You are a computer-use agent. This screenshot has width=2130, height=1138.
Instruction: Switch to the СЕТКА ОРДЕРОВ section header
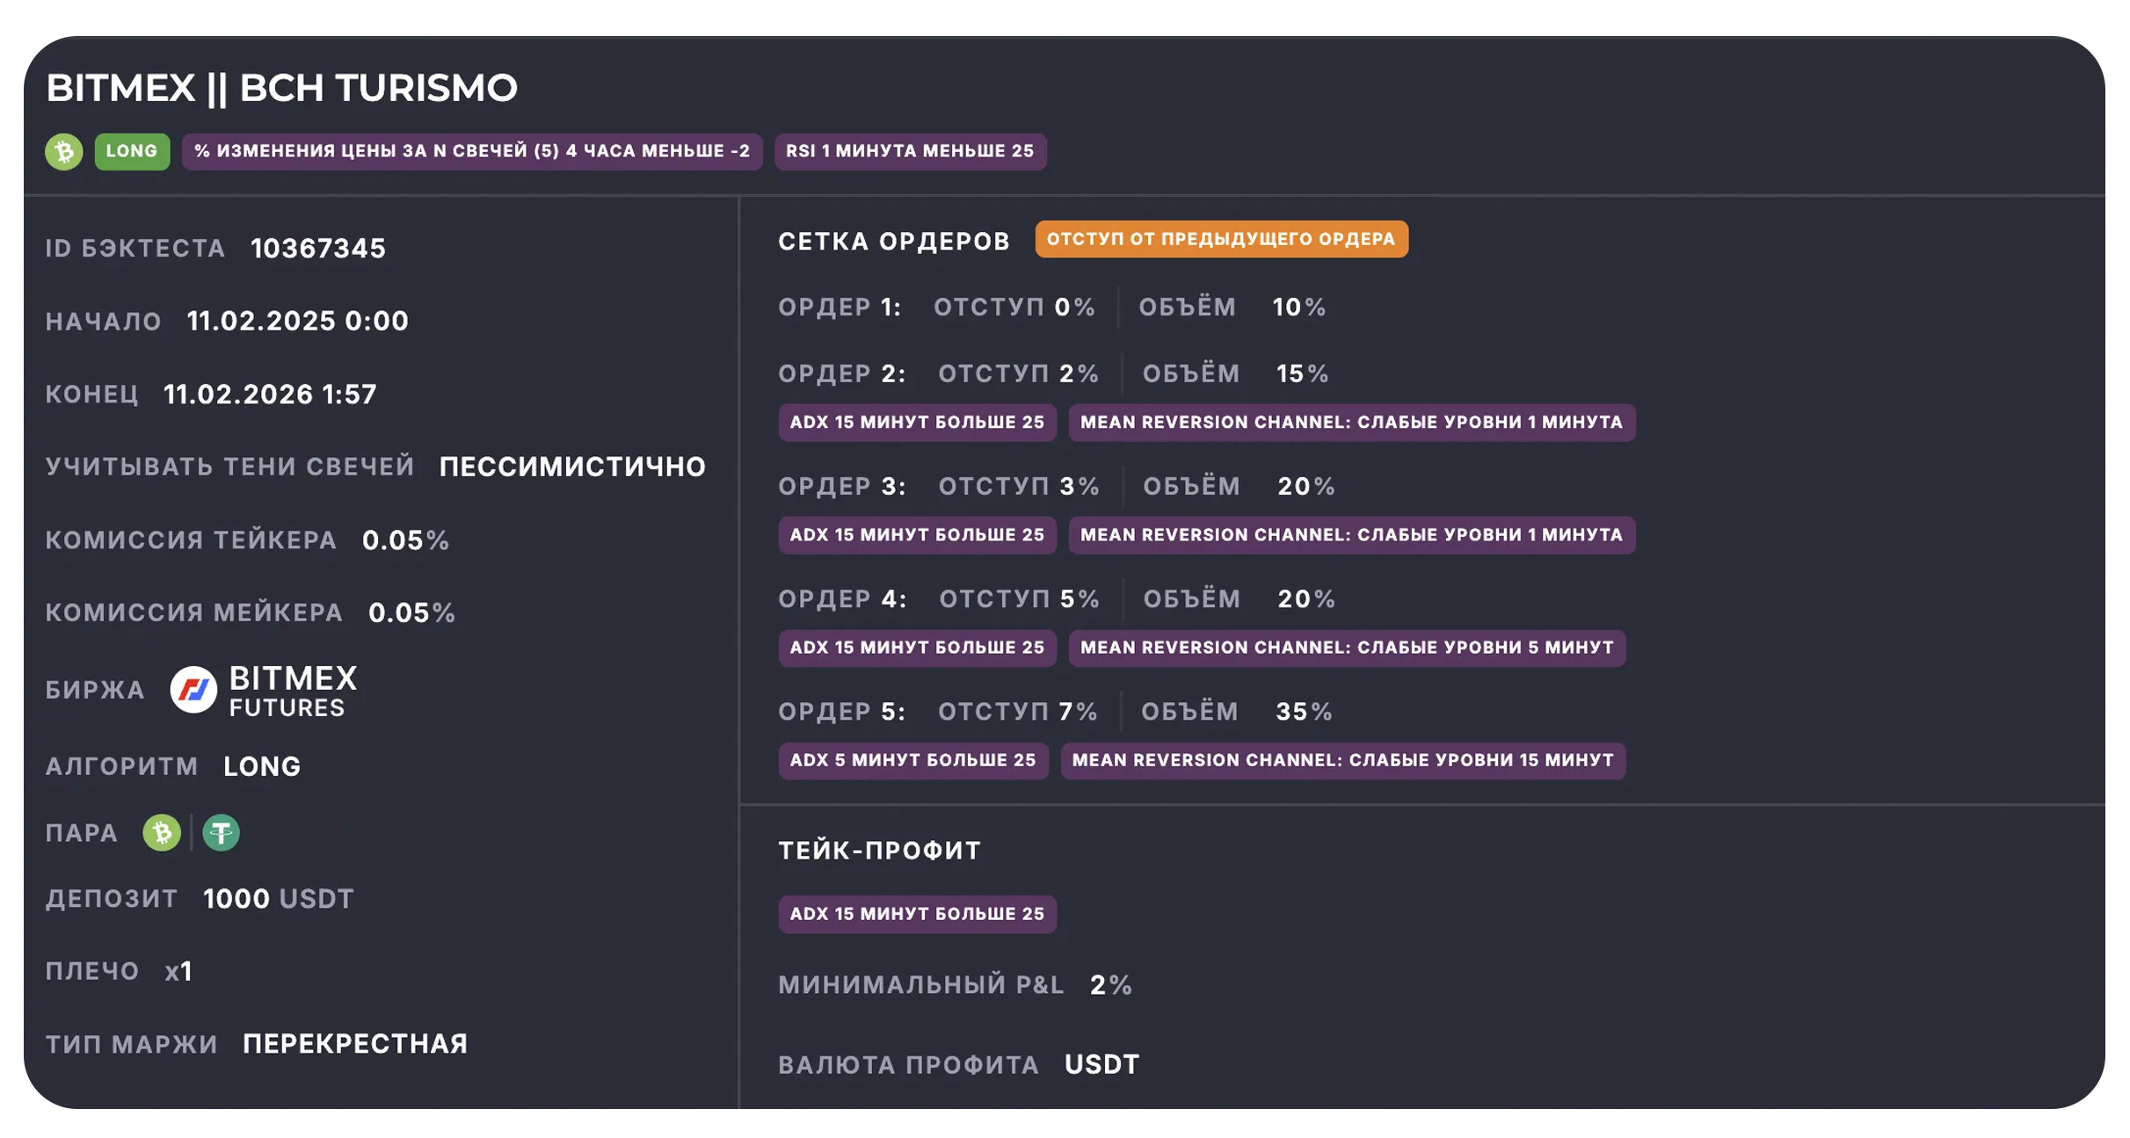pos(892,240)
